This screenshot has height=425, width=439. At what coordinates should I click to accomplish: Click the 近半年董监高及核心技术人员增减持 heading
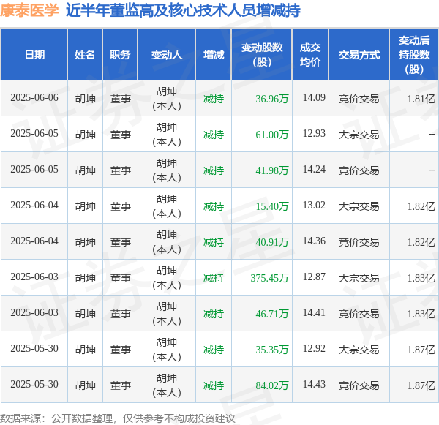point(183,10)
